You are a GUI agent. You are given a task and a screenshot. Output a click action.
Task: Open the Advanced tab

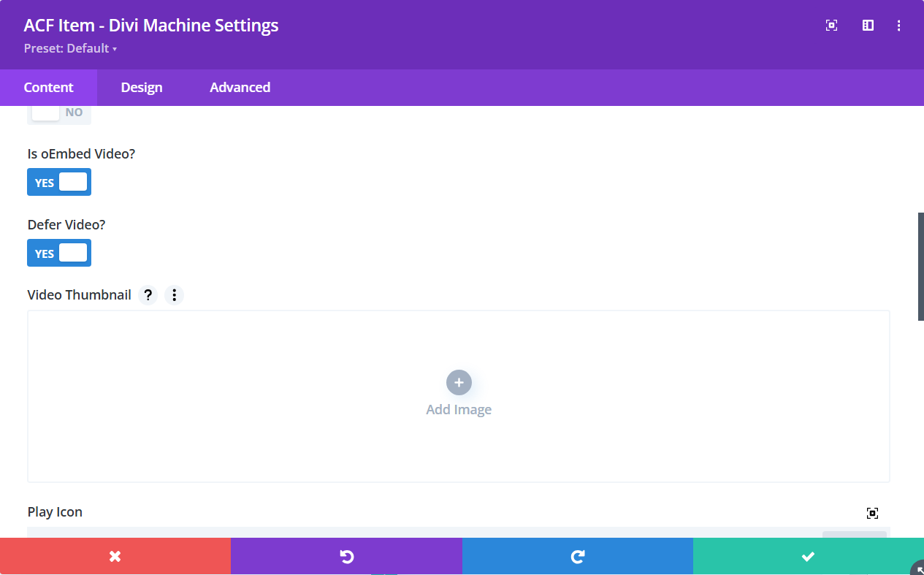pos(240,87)
